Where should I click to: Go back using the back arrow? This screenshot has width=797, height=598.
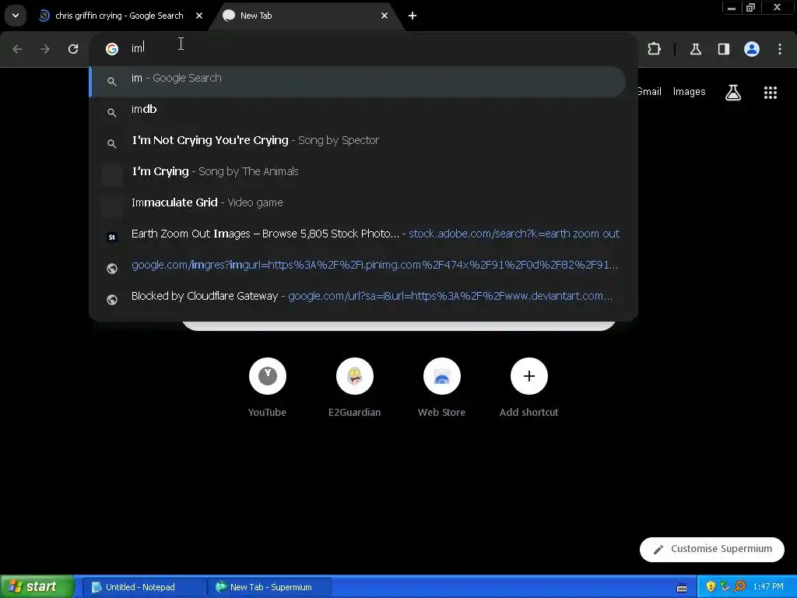pos(17,49)
